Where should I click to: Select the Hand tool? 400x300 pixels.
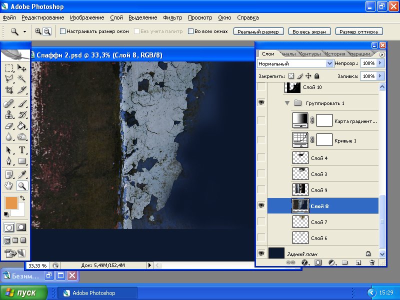[9, 186]
